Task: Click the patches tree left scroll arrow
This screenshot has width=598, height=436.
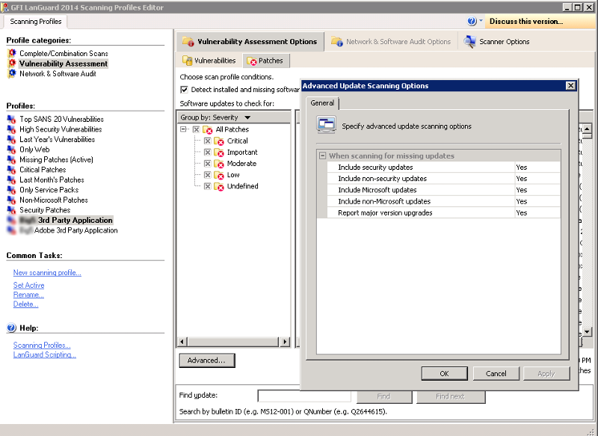Action: pos(182,342)
